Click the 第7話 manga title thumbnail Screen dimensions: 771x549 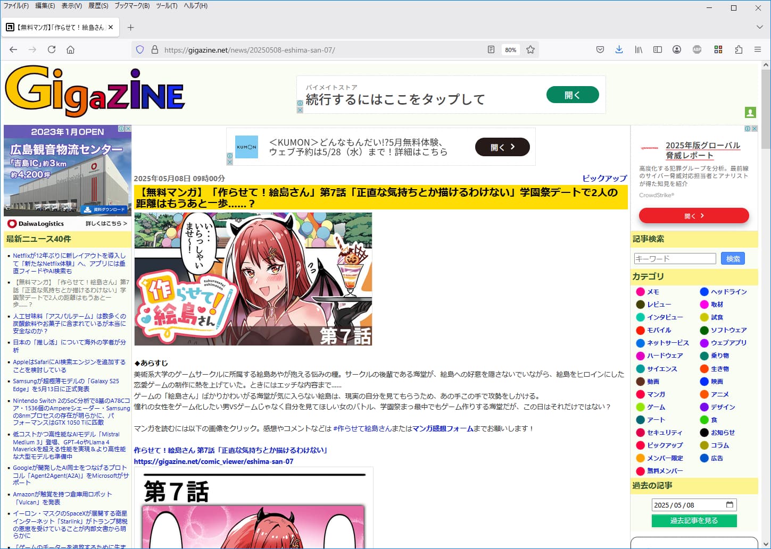(x=253, y=279)
